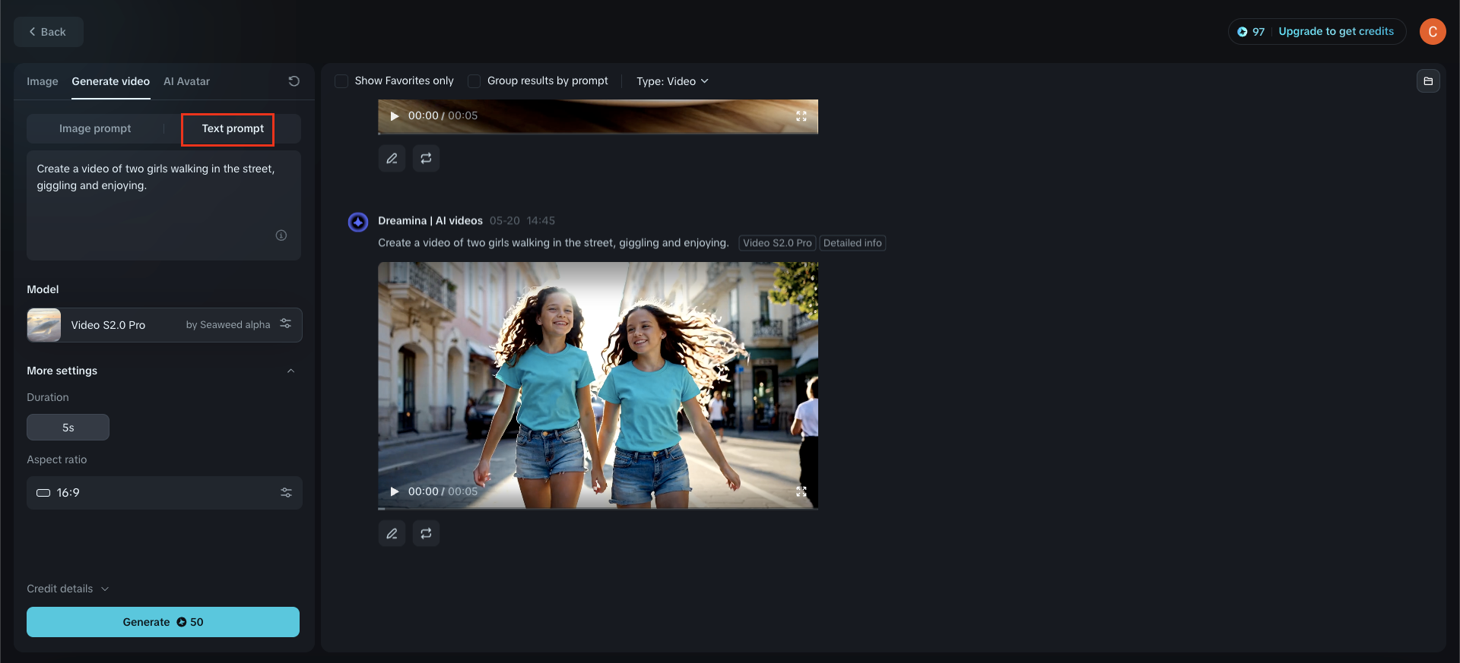This screenshot has width=1460, height=663.
Task: Open the assets folder icon at top right
Action: (x=1428, y=81)
